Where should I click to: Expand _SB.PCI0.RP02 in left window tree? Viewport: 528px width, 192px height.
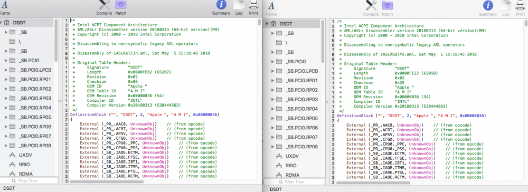point(6,89)
